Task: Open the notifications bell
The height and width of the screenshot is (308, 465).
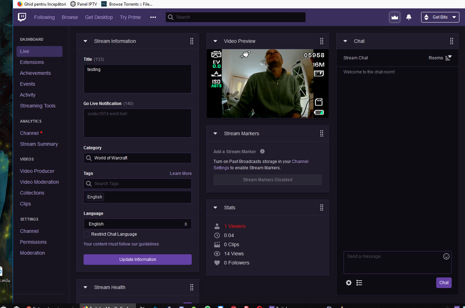Action: [409, 17]
